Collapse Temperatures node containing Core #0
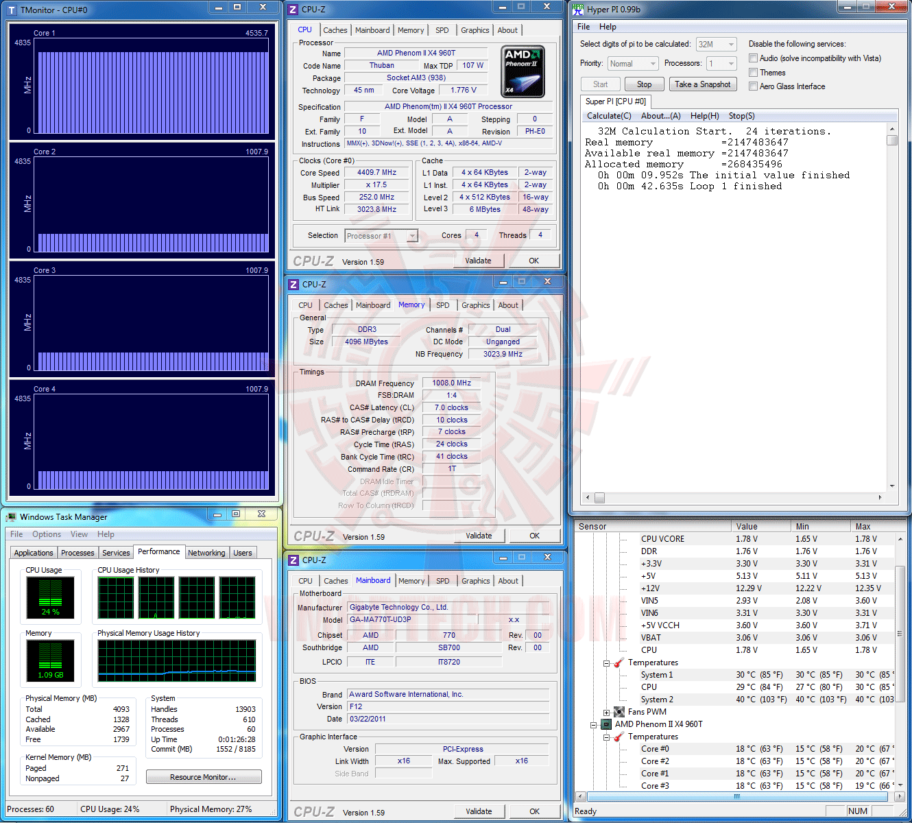The width and height of the screenshot is (912, 823). point(607,737)
